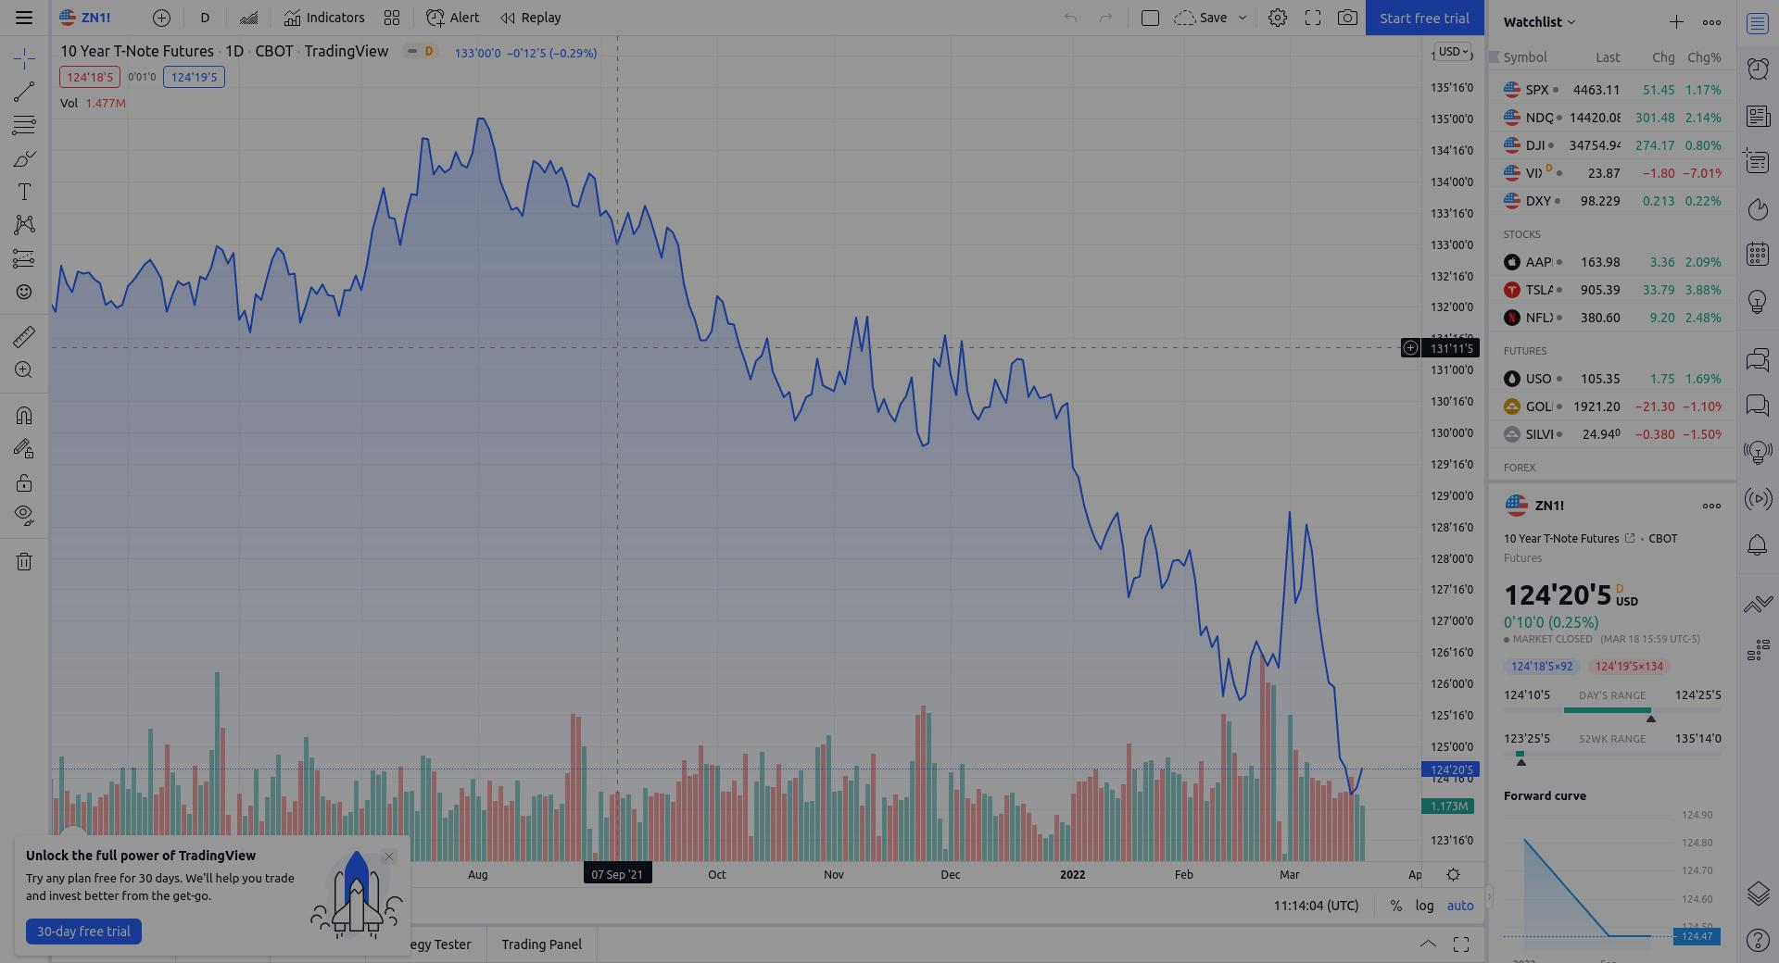Select the TSLA row in watchlist
Screen dimensions: 1779x963
click(x=1612, y=290)
